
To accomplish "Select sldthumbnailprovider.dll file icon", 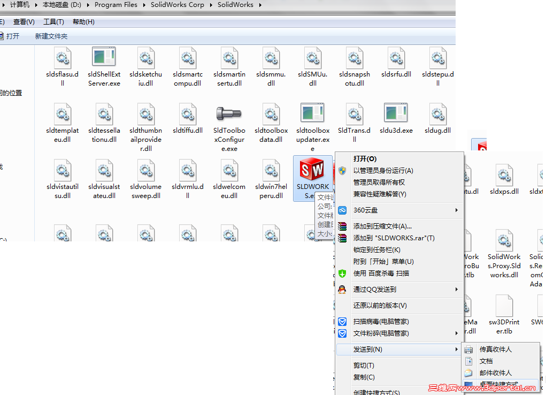I will [x=146, y=114].
